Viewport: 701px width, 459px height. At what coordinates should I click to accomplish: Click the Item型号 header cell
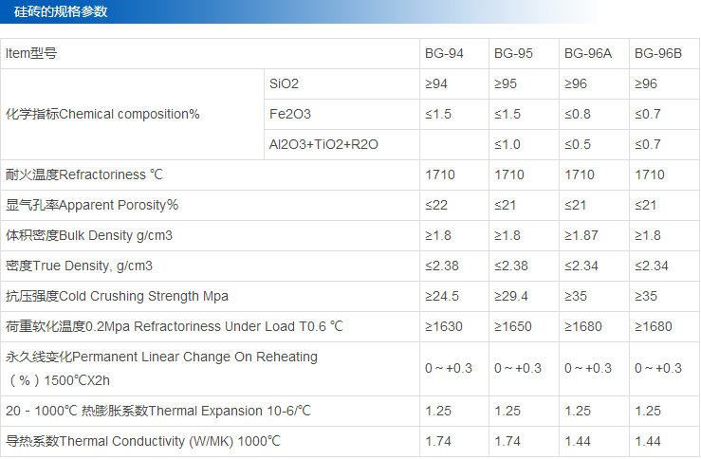31,54
